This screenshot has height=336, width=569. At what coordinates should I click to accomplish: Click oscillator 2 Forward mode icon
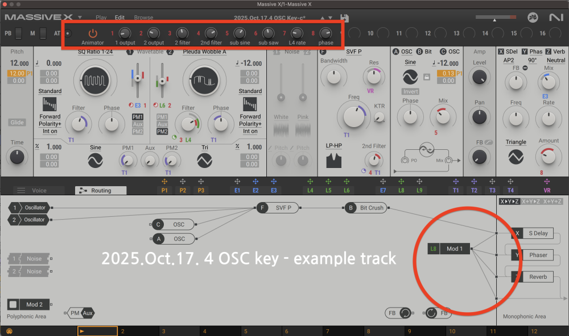coord(250,104)
